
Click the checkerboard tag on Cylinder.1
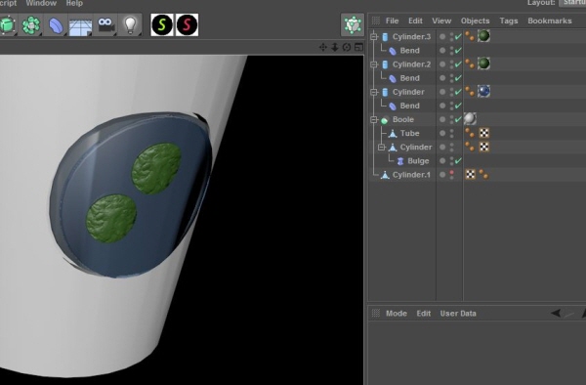point(470,174)
